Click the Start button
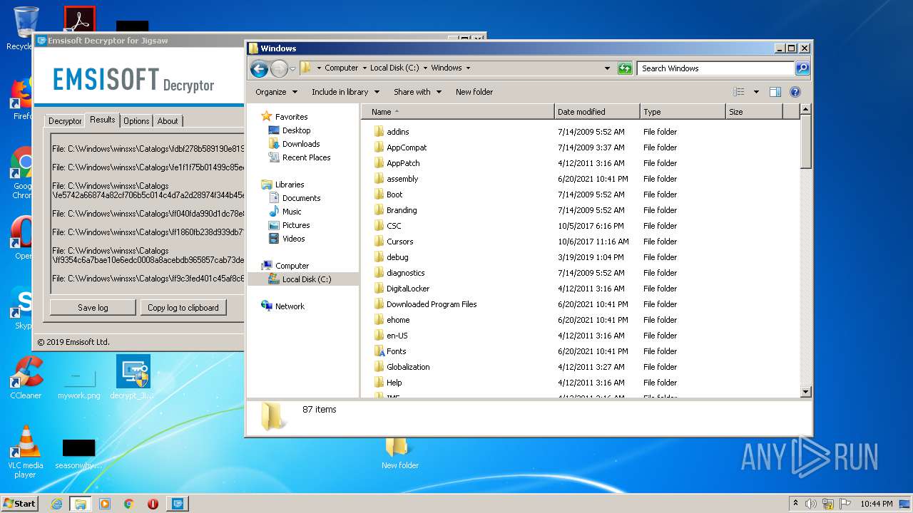Screen dimensions: 913x513 point(20,504)
